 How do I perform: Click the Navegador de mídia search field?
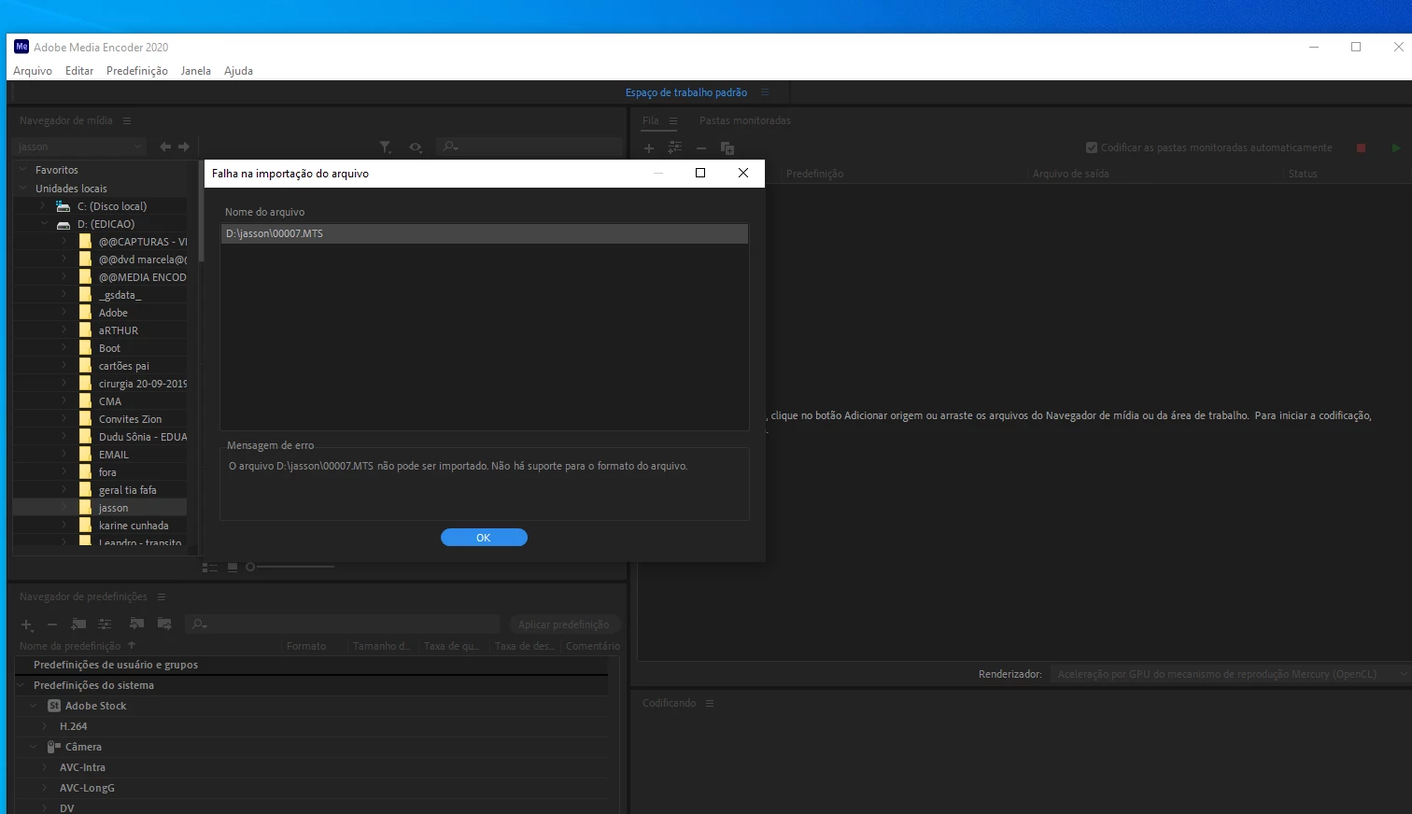(x=529, y=147)
